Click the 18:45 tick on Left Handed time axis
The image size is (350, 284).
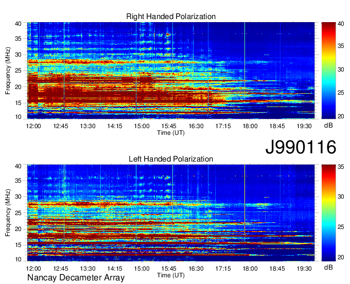pyautogui.click(x=277, y=269)
